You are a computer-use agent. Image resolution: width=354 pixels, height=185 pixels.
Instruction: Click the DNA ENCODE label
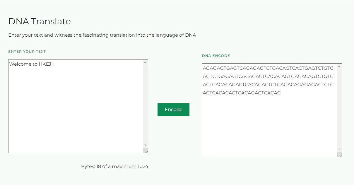pyautogui.click(x=216, y=55)
